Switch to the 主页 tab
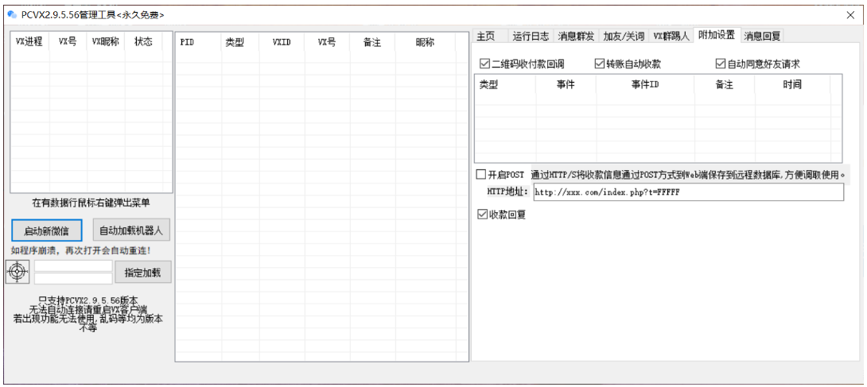This screenshot has height=387, width=867. pos(485,36)
